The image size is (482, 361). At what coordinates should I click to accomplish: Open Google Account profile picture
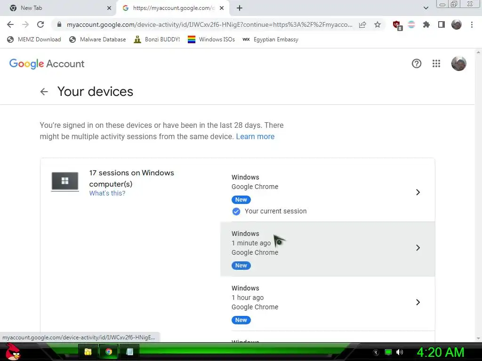pyautogui.click(x=458, y=63)
